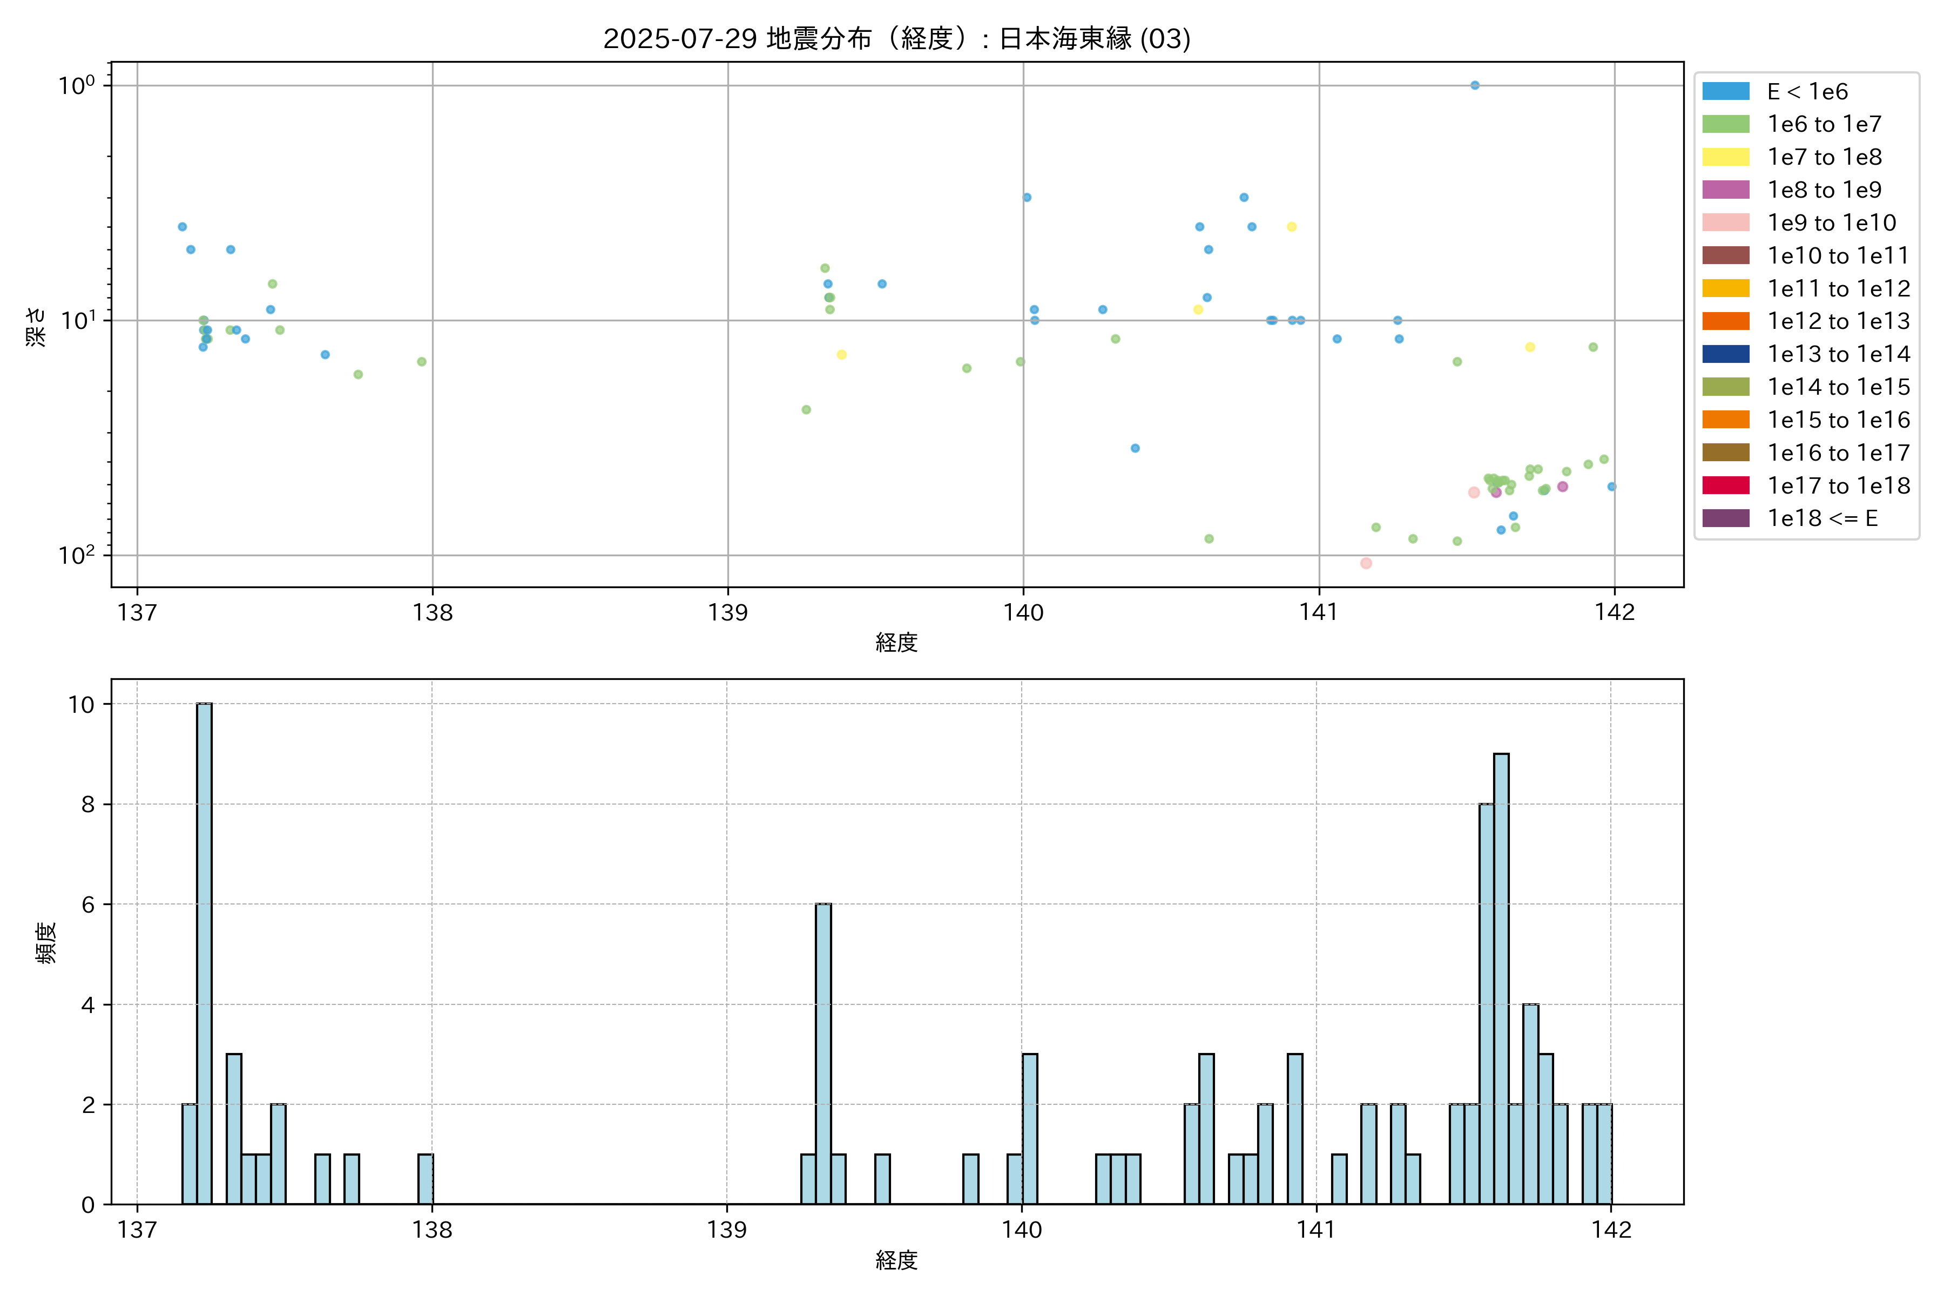Click the dark purple 1e18 <= E swatch
The height and width of the screenshot is (1296, 1944).
pos(1726,518)
